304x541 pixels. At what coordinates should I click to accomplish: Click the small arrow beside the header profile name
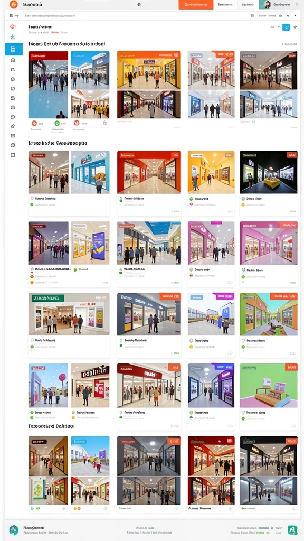[x=297, y=5]
